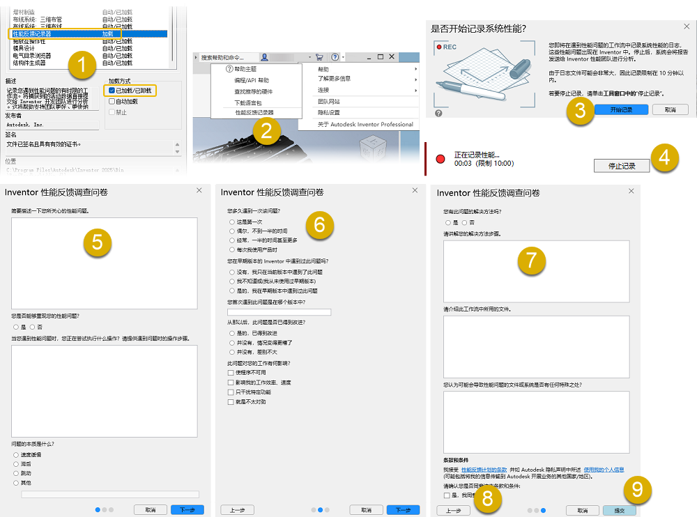Choose 下载语言包 menu item
Image resolution: width=697 pixels, height=517 pixels.
click(x=248, y=102)
